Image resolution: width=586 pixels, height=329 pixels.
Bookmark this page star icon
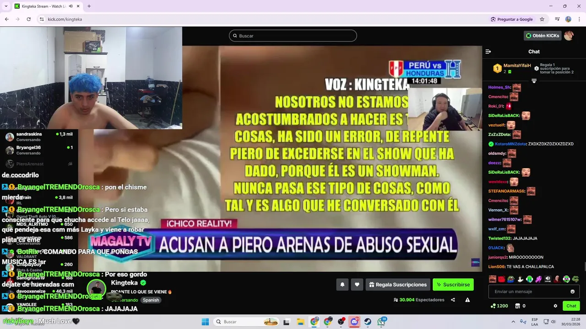pyautogui.click(x=542, y=19)
